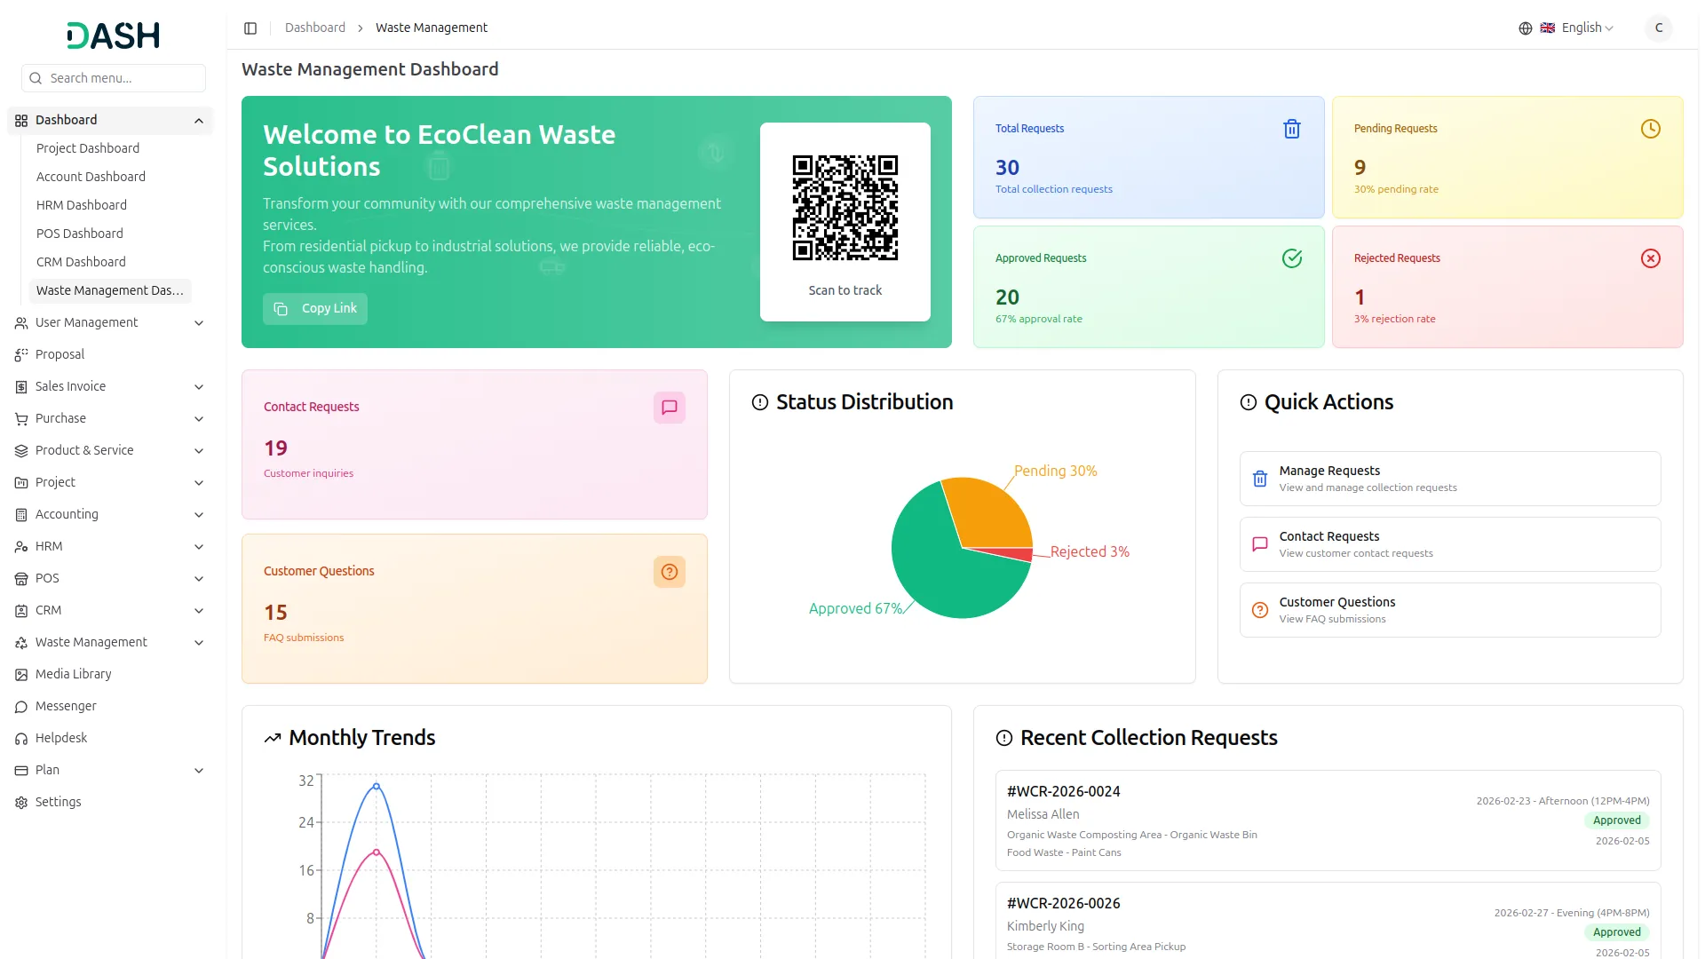Click the HRM sidebar icon
Screen dimensions: 1705x959
(21, 547)
